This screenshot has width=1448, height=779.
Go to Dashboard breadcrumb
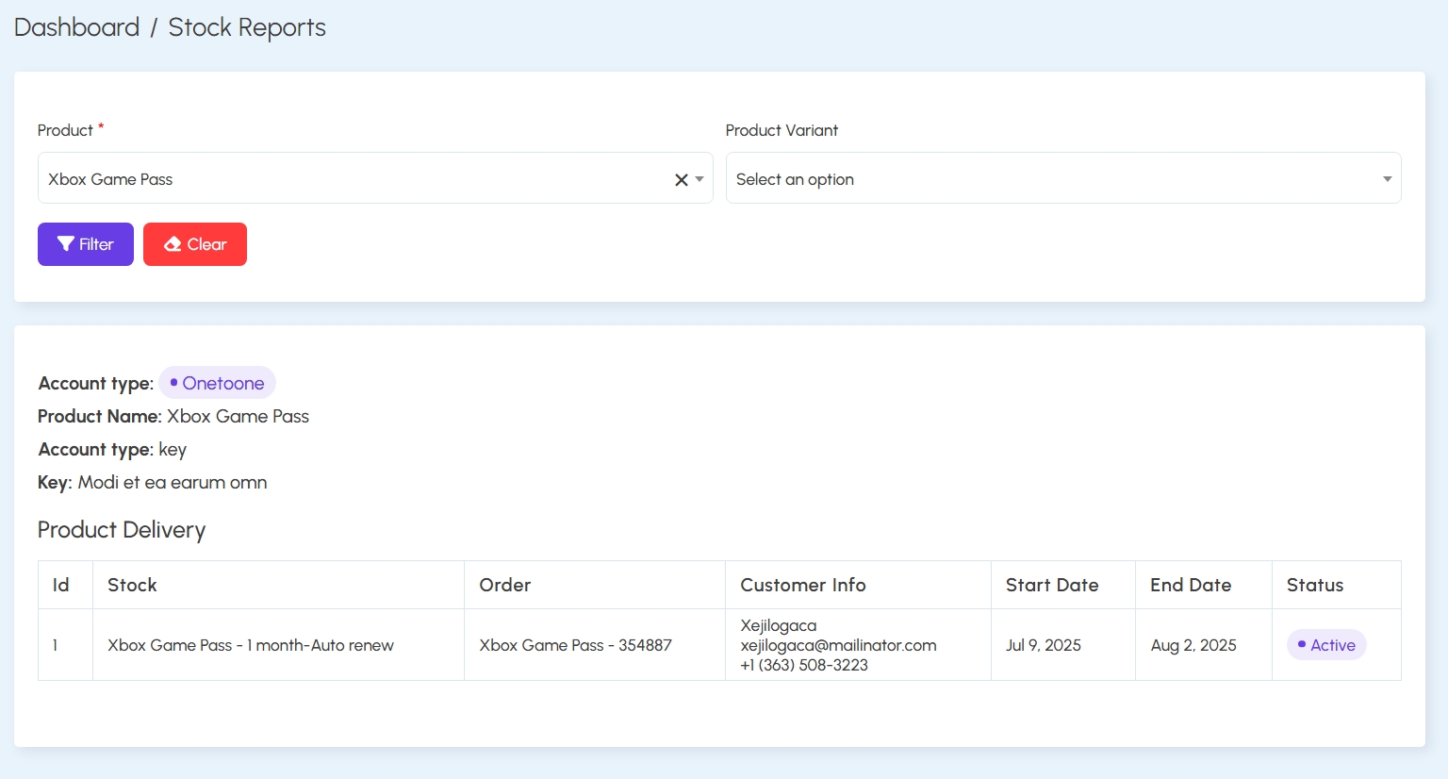coord(76,27)
